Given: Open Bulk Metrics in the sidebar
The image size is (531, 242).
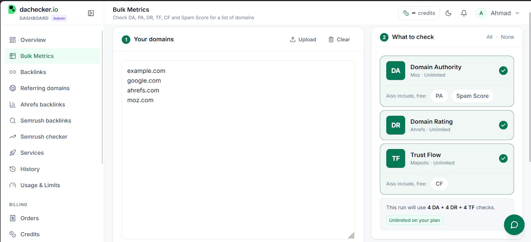Looking at the screenshot, I should pos(52,56).
